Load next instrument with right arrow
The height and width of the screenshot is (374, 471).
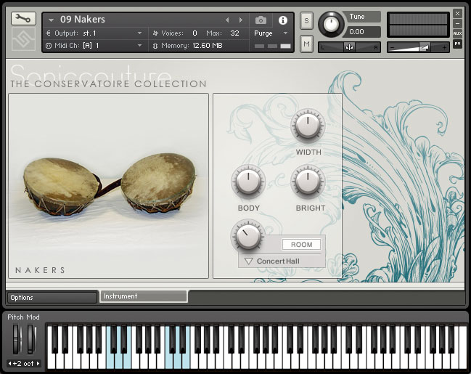point(241,20)
